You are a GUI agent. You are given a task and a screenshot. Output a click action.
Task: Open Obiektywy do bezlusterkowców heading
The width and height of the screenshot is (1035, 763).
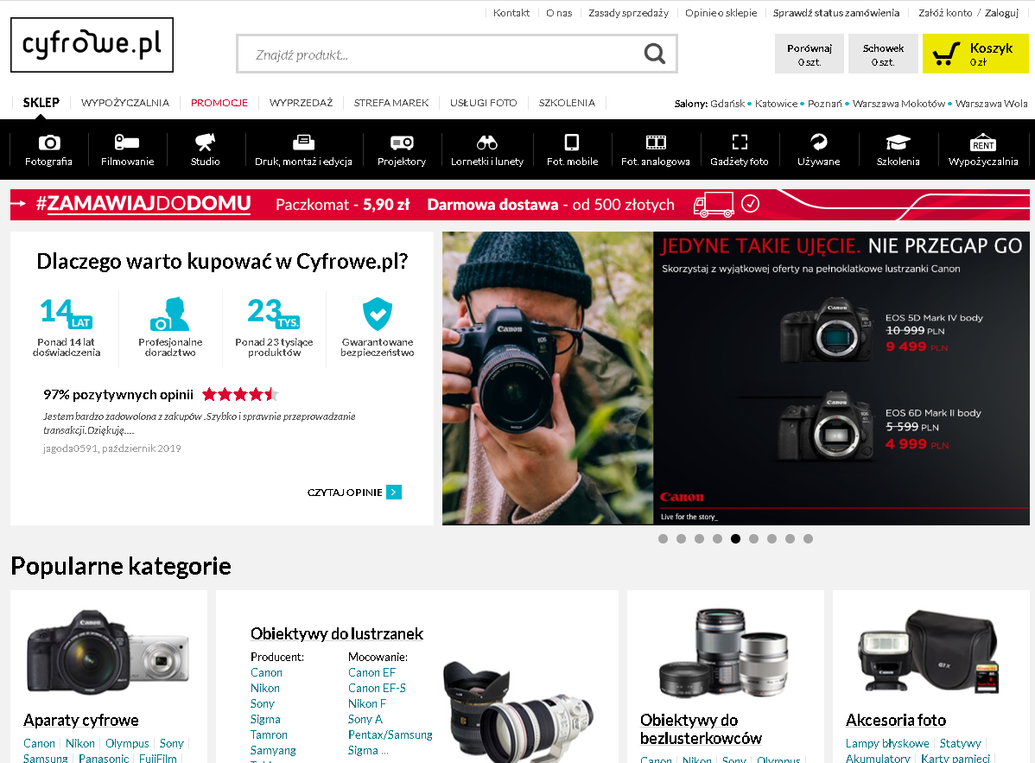point(701,729)
